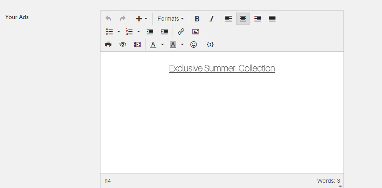Open the emoticons smiley picker
Image resolution: width=382 pixels, height=188 pixels.
(x=194, y=44)
